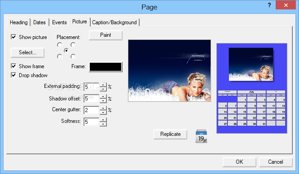The height and width of the screenshot is (174, 299).
Task: Click the Paint button
Action: click(x=106, y=35)
